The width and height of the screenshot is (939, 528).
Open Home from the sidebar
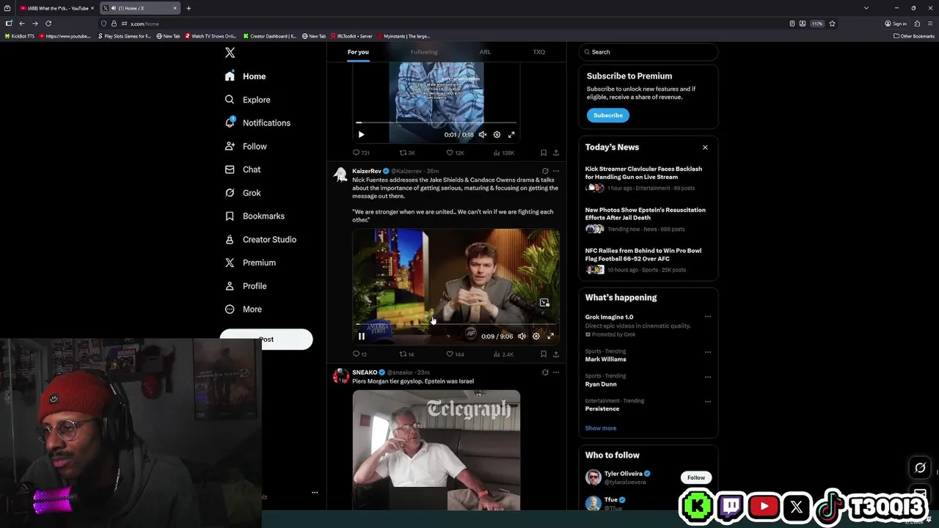(245, 76)
